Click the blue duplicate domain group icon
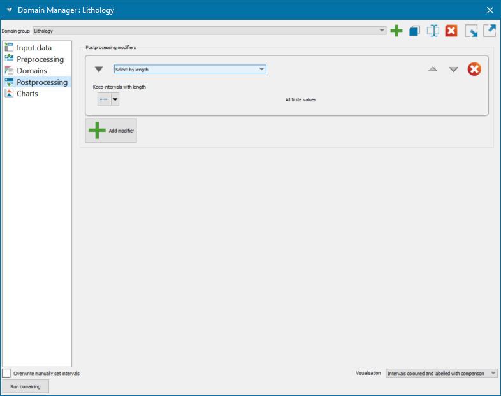501x396 pixels. [414, 31]
